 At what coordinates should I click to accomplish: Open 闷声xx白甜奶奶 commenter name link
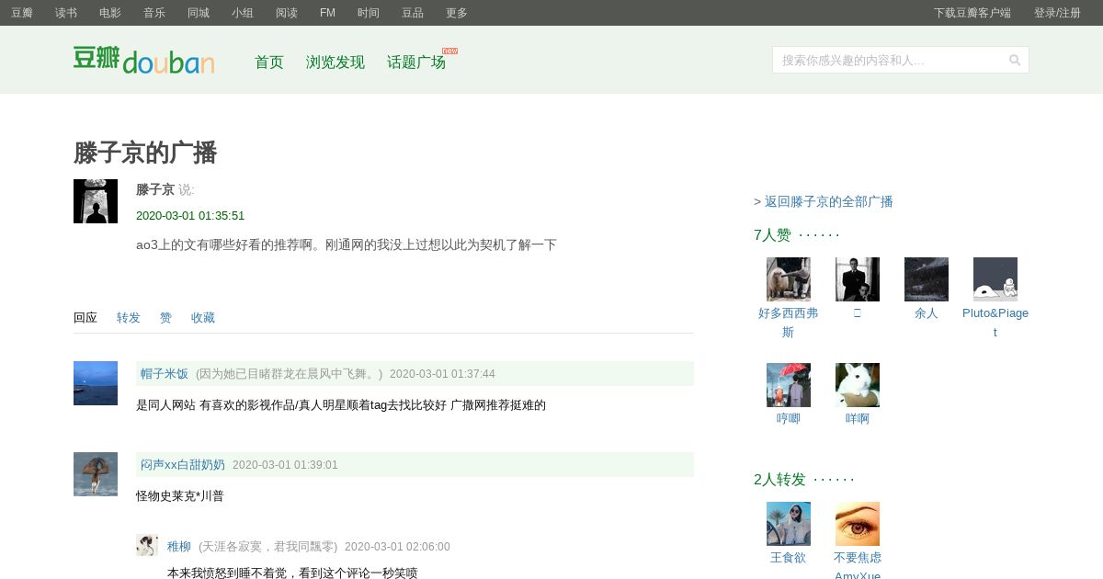pyautogui.click(x=183, y=465)
